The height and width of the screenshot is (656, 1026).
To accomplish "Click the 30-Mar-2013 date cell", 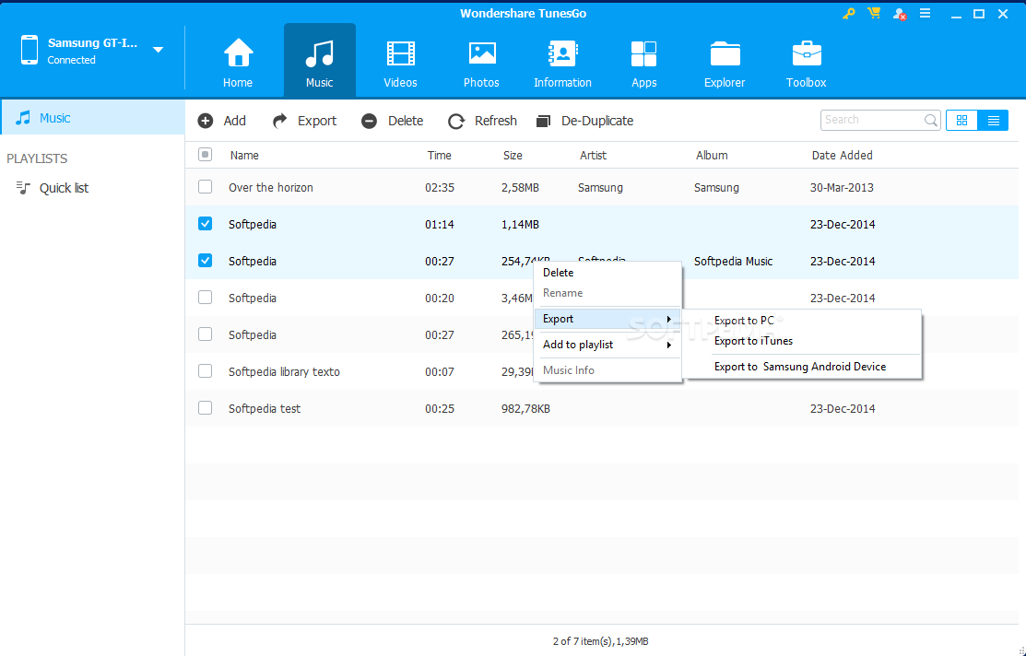I will click(x=842, y=188).
